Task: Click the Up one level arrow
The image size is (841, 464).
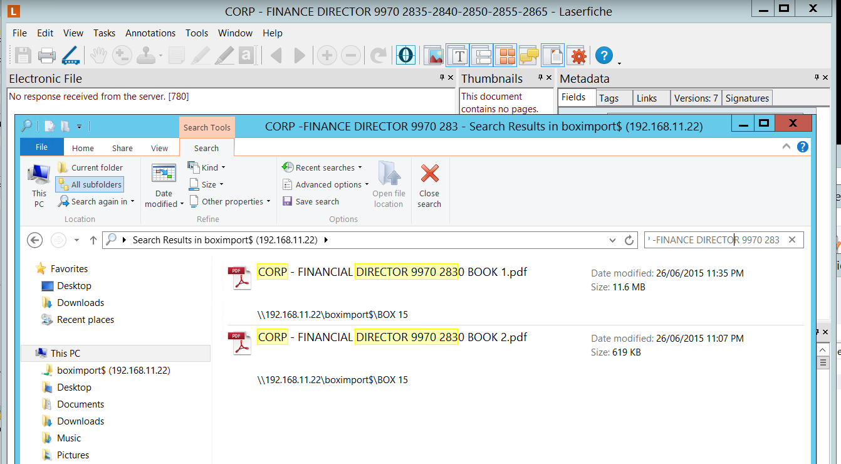Action: pyautogui.click(x=93, y=240)
